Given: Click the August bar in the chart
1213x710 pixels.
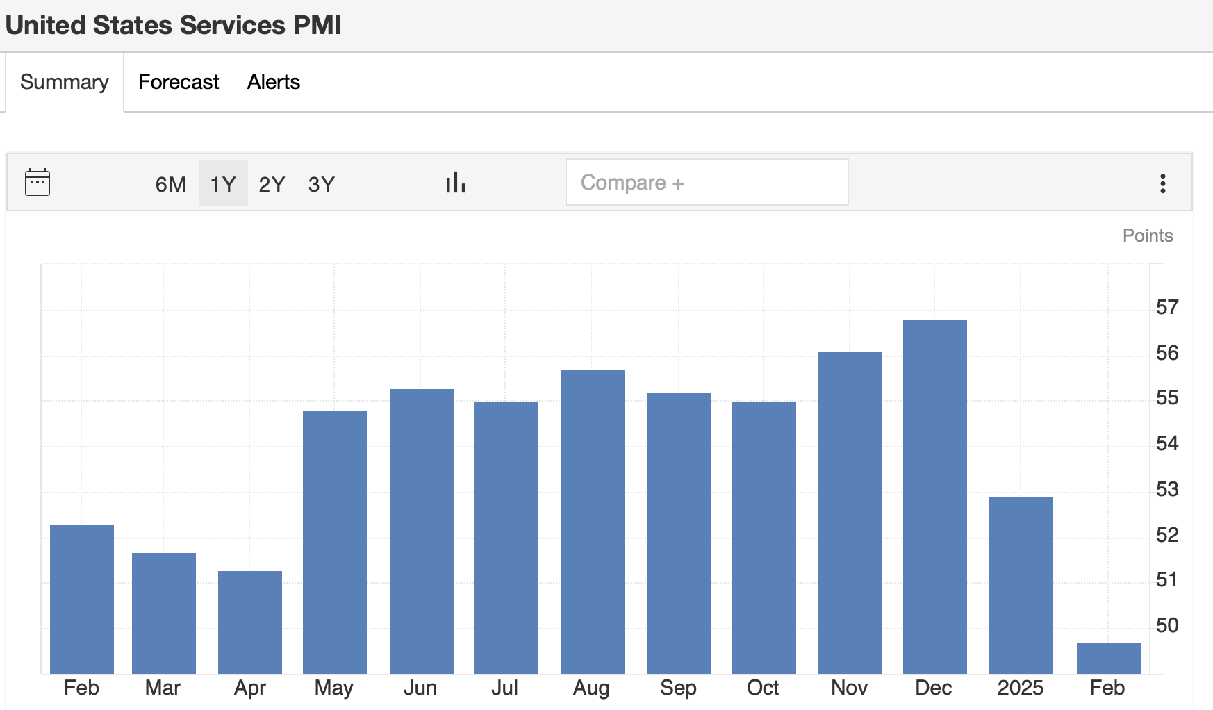Looking at the screenshot, I should 593,521.
